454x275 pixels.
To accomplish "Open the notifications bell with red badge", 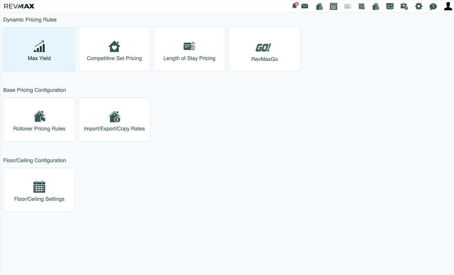I will [x=295, y=6].
